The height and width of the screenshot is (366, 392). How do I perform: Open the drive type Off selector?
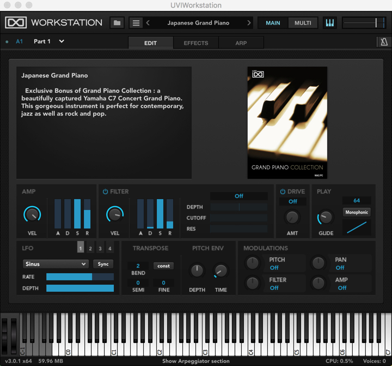click(293, 201)
